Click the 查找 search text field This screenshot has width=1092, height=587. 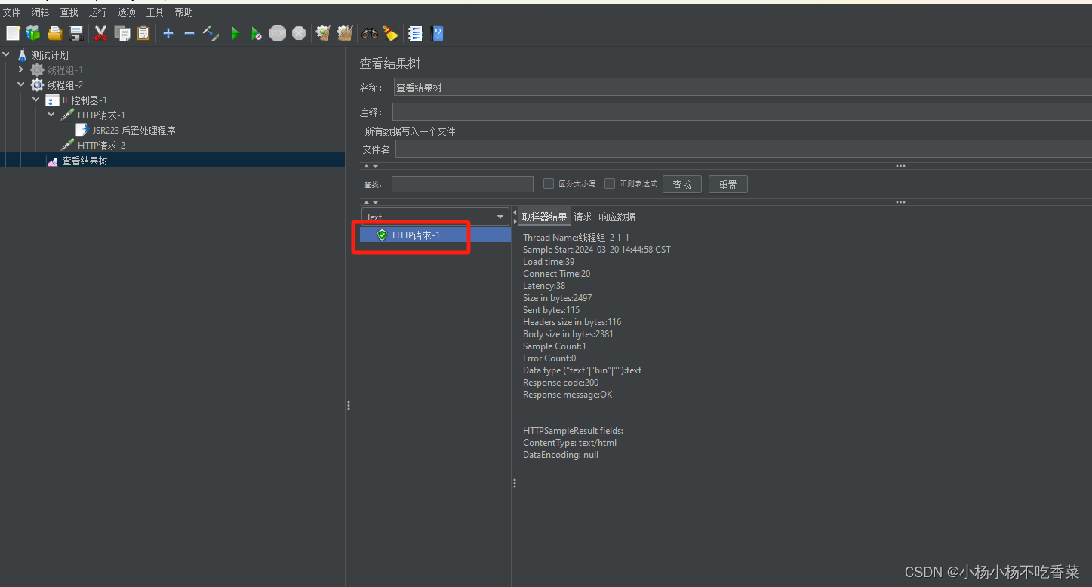point(463,184)
